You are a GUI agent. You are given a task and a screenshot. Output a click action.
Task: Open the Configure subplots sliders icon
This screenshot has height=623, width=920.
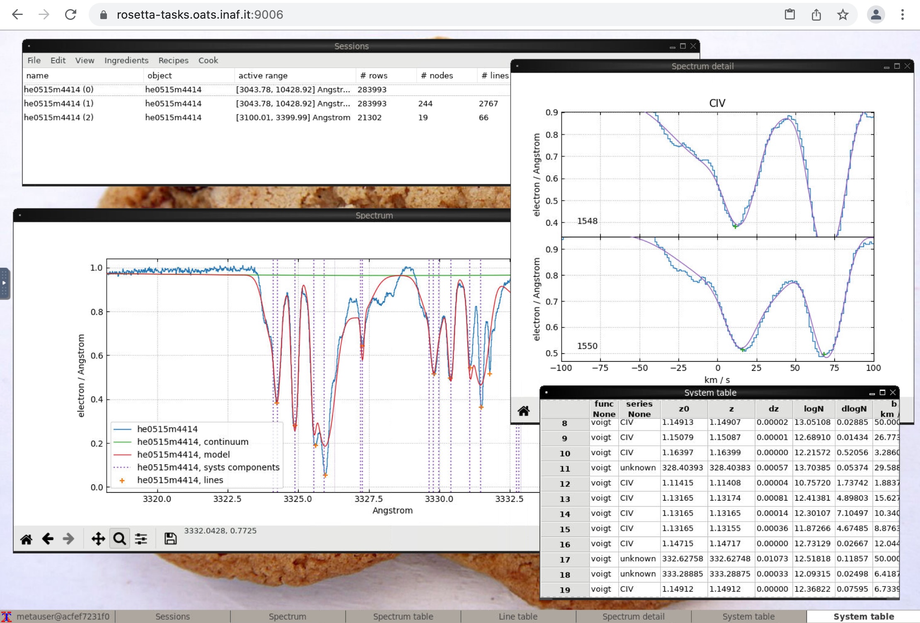pos(141,539)
